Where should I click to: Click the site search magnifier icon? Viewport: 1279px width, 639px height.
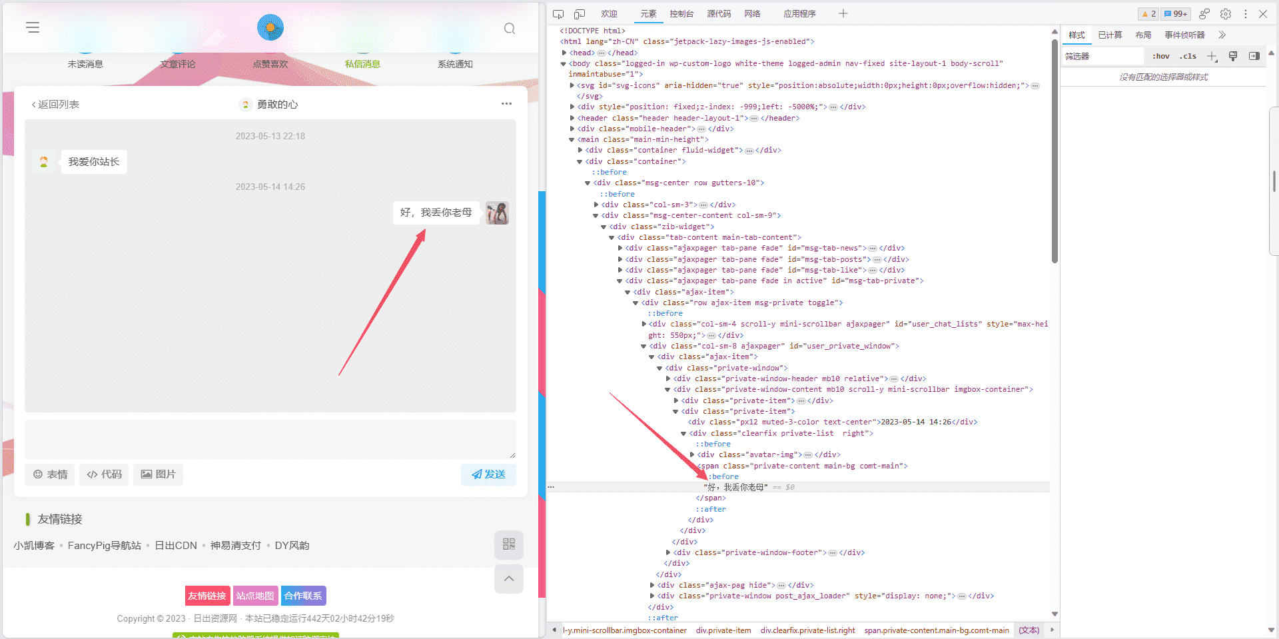tap(510, 28)
